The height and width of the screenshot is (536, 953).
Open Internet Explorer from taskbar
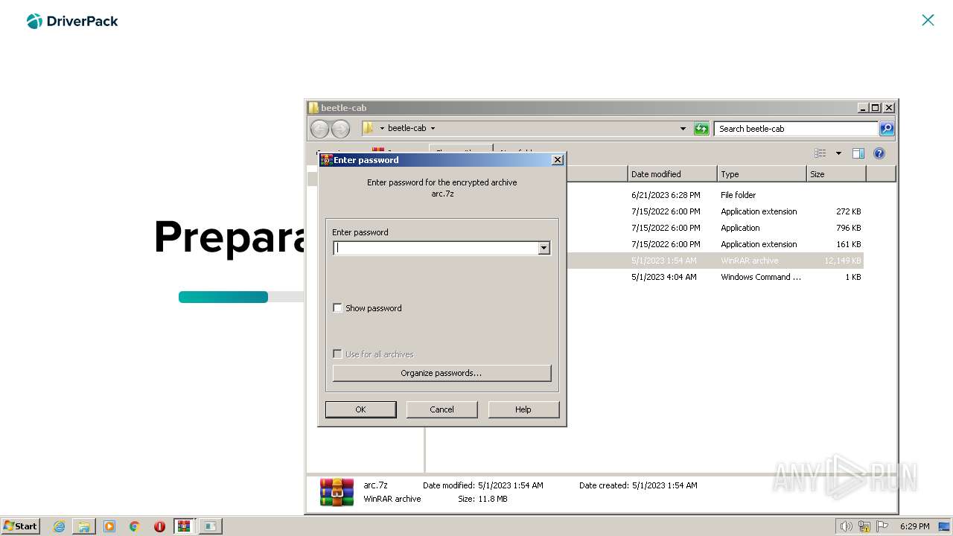[x=60, y=526]
